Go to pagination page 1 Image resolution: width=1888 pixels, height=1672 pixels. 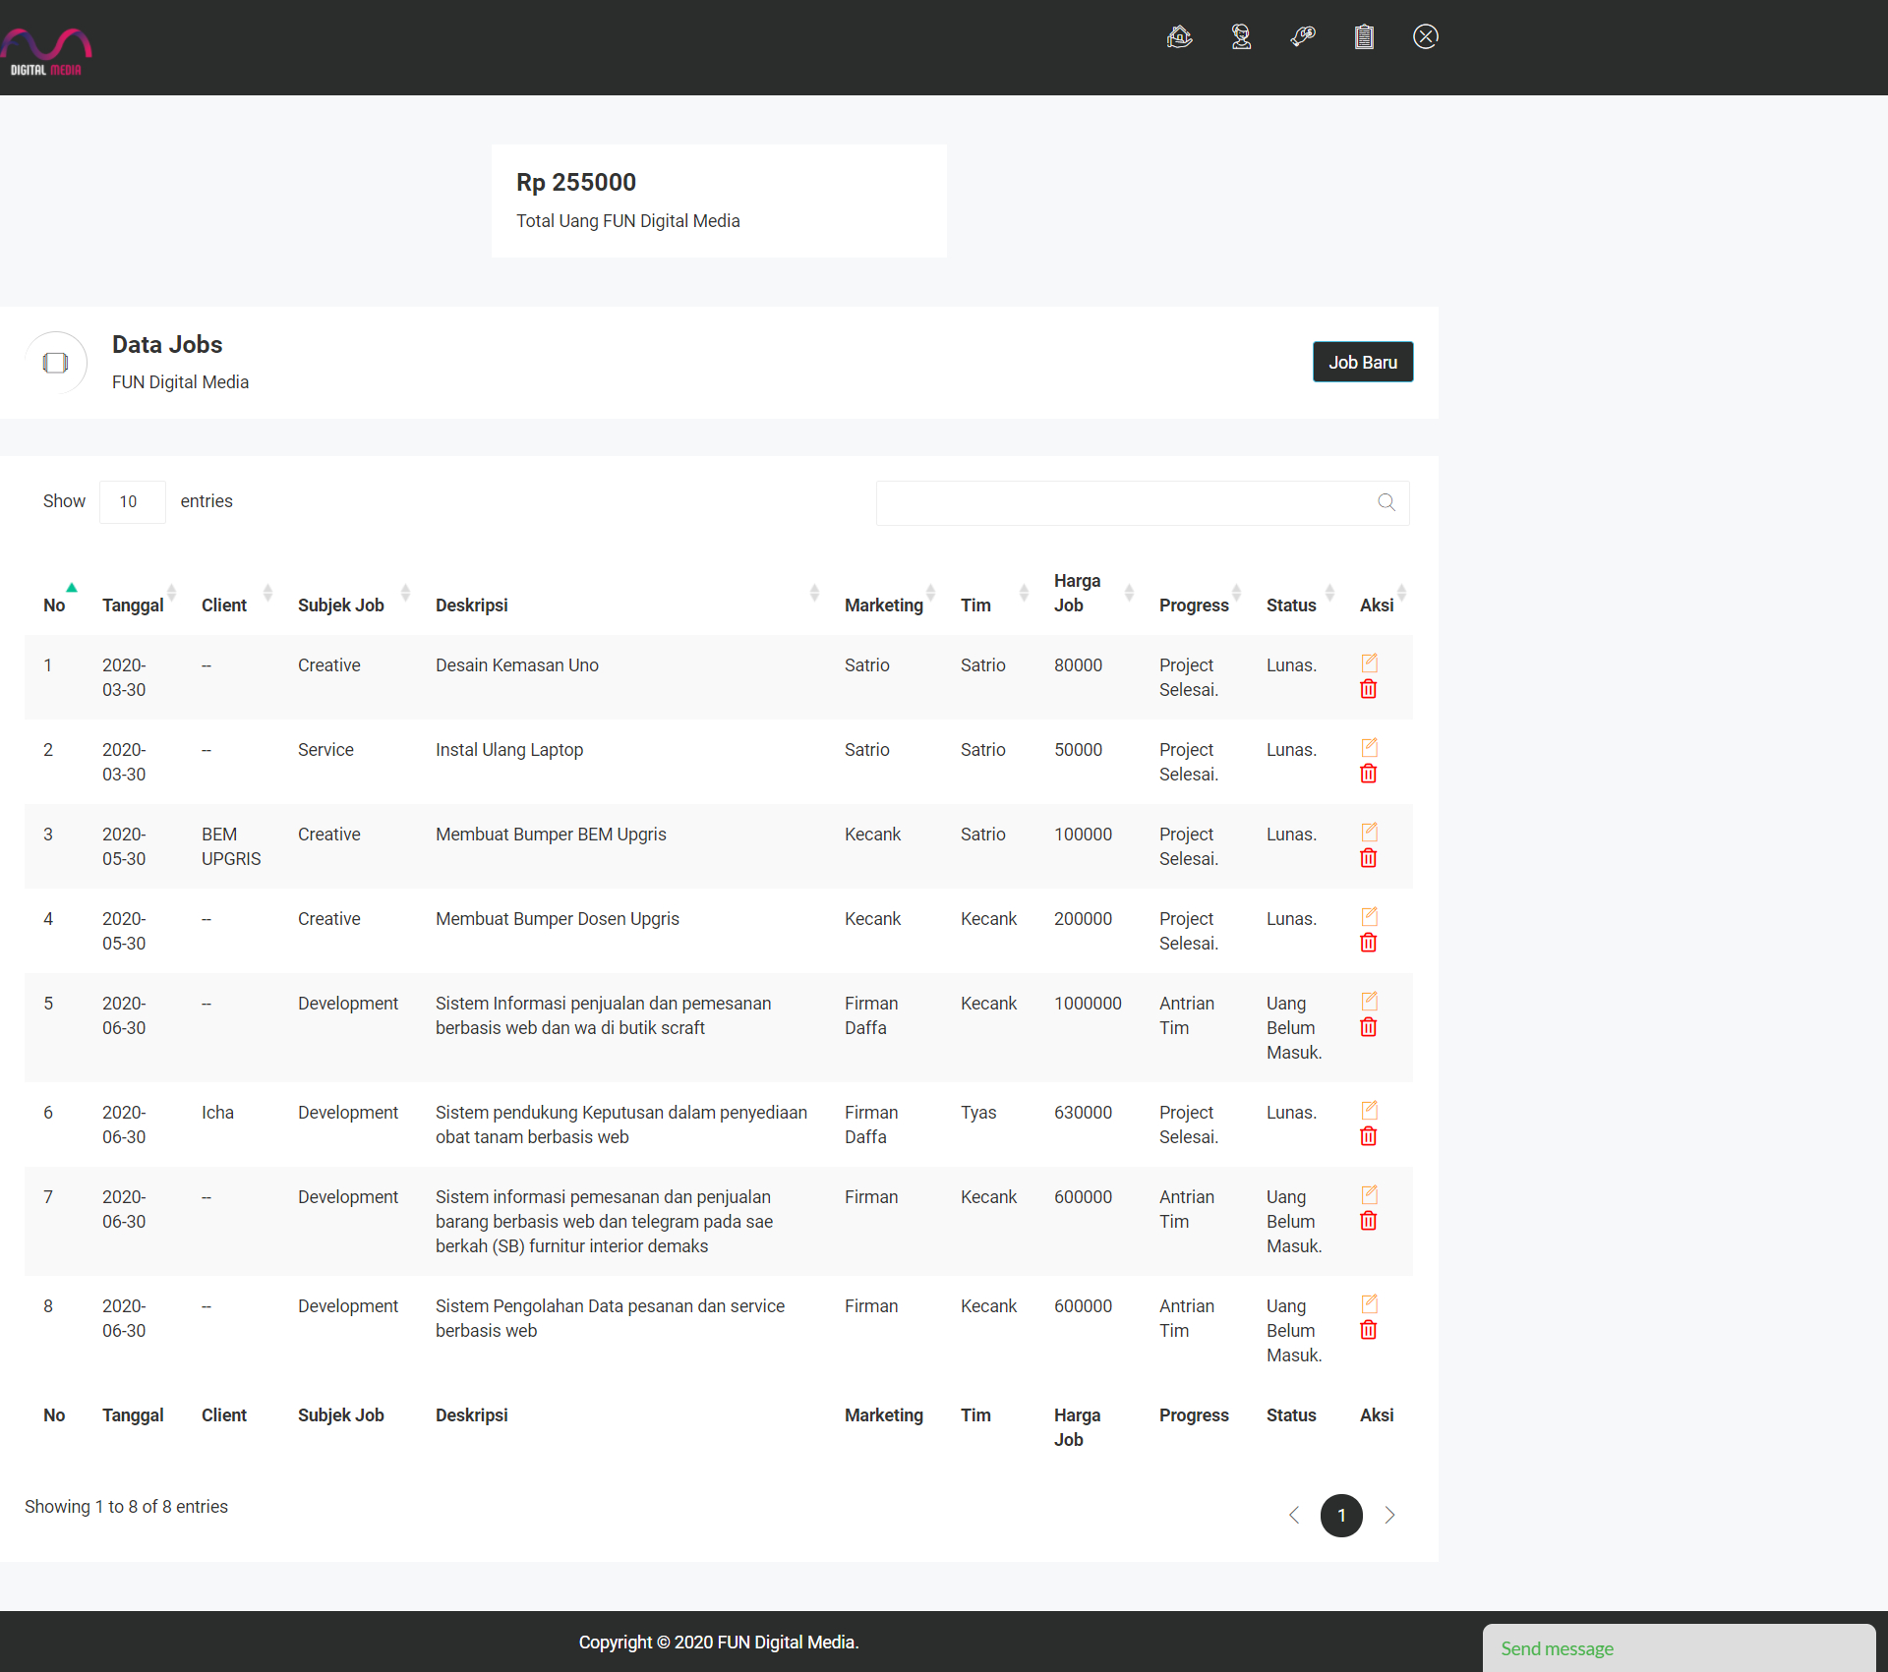pos(1341,1515)
